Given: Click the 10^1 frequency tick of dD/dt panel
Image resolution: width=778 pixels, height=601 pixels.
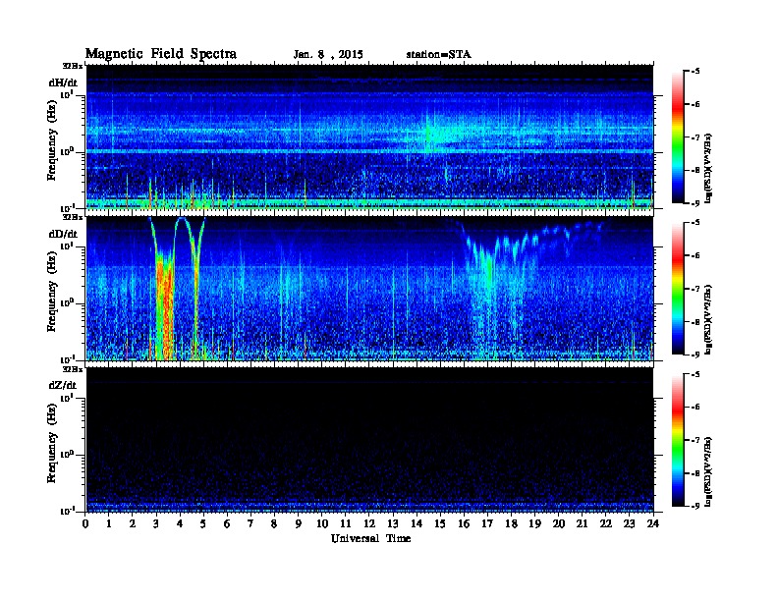Looking at the screenshot, I should coord(67,246).
